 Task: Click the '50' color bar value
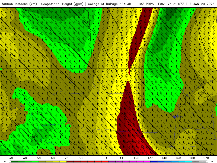click(39, 158)
